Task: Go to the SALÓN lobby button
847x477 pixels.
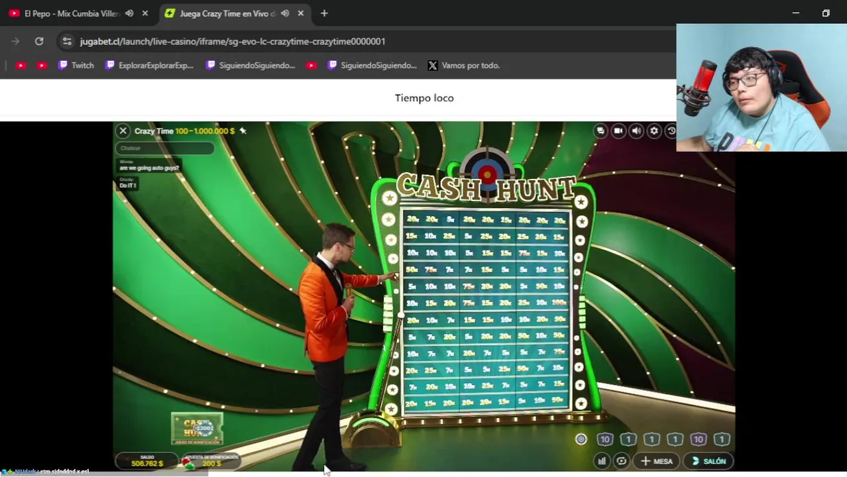Action: [x=708, y=461]
